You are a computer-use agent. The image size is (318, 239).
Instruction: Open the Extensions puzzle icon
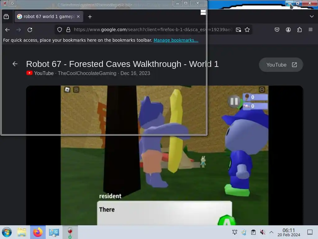point(299,30)
